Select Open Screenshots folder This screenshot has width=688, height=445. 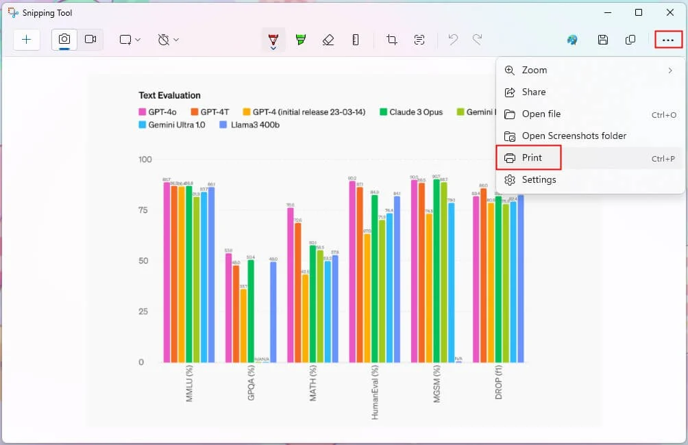pos(590,136)
